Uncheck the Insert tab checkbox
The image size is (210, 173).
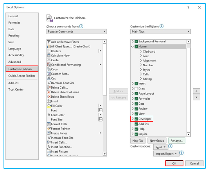click(x=136, y=84)
